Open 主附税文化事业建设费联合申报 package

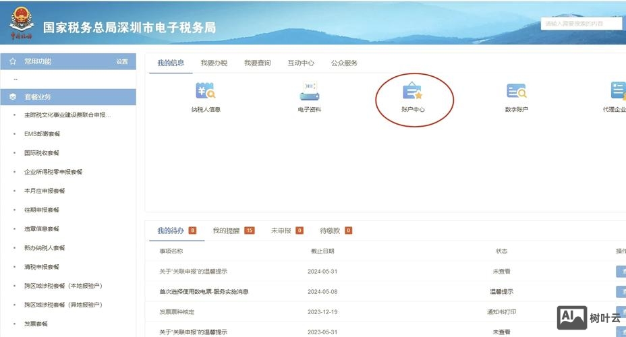pyautogui.click(x=67, y=115)
